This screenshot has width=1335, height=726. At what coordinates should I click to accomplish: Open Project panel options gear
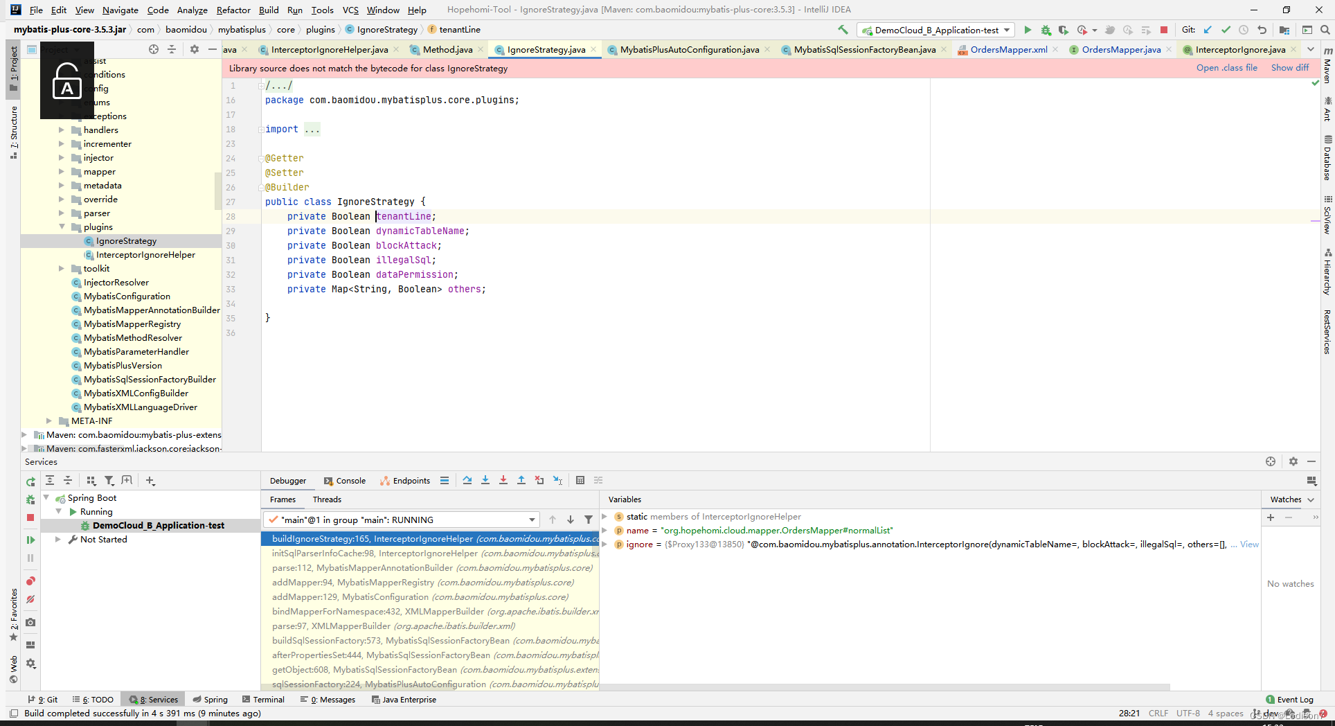click(195, 49)
